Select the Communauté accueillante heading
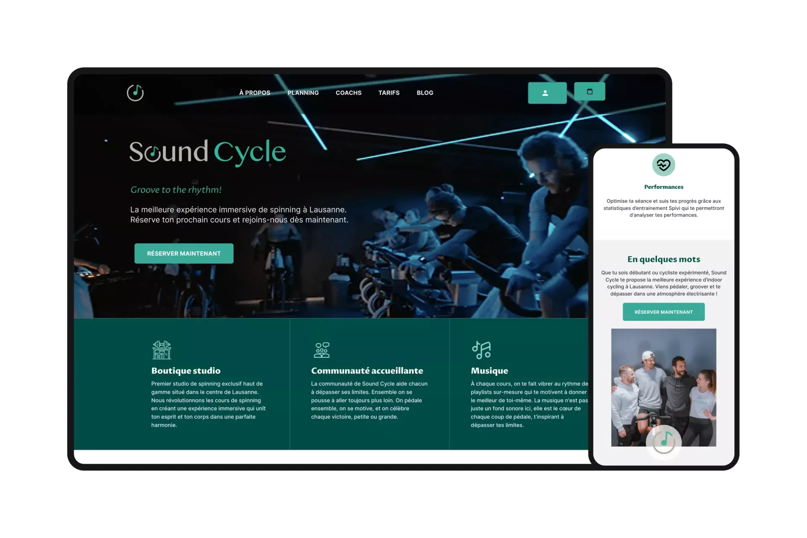 tap(367, 371)
